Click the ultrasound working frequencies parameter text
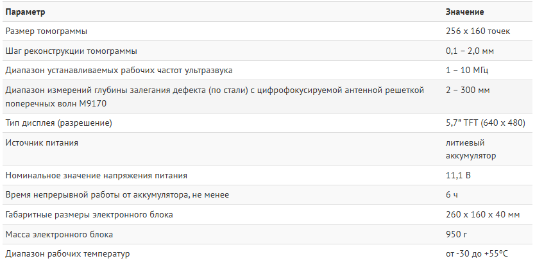Viewport: 535px width, 263px height. [x=119, y=70]
